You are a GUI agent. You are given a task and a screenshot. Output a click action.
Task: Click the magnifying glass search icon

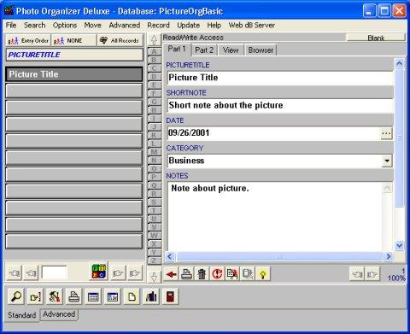(x=16, y=296)
